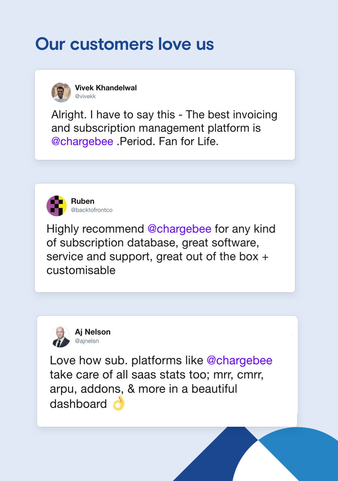
Task: Click @chargebee mention in Vivek's tweet
Action: tap(82, 142)
